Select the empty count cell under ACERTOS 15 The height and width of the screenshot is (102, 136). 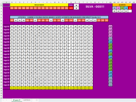pyautogui.click(x=130, y=11)
